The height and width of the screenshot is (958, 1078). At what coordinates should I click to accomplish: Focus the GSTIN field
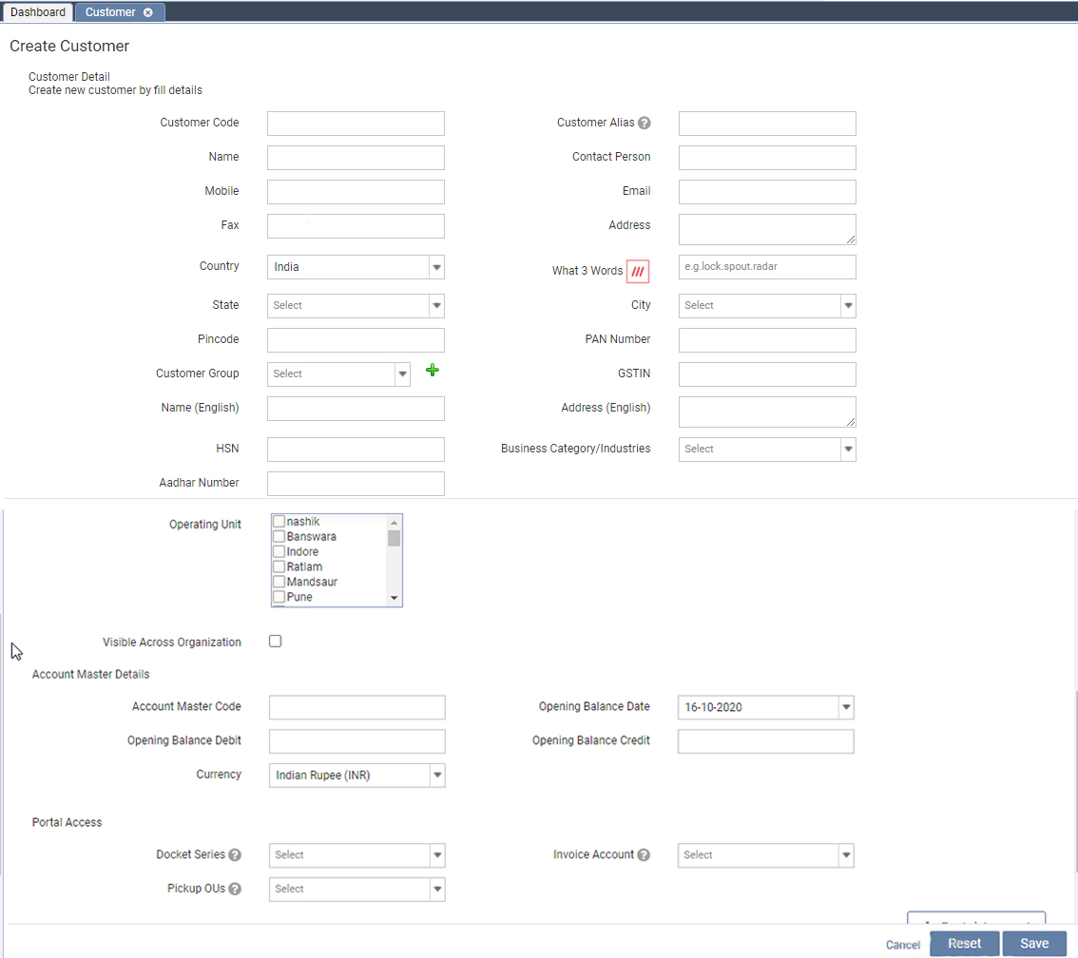(767, 374)
